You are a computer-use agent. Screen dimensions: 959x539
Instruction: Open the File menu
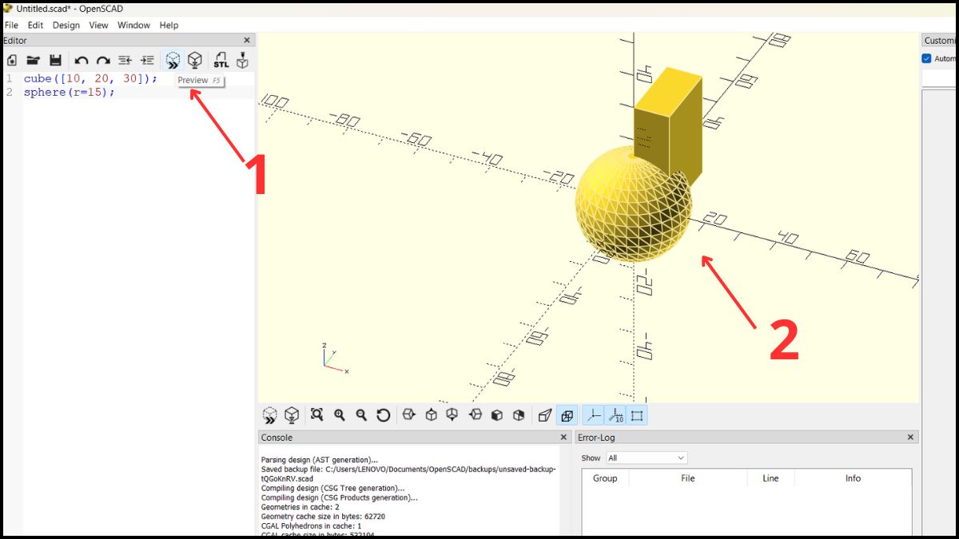[11, 25]
